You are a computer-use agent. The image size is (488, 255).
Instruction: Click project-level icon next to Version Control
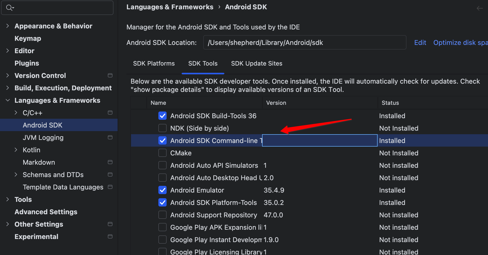(110, 75)
